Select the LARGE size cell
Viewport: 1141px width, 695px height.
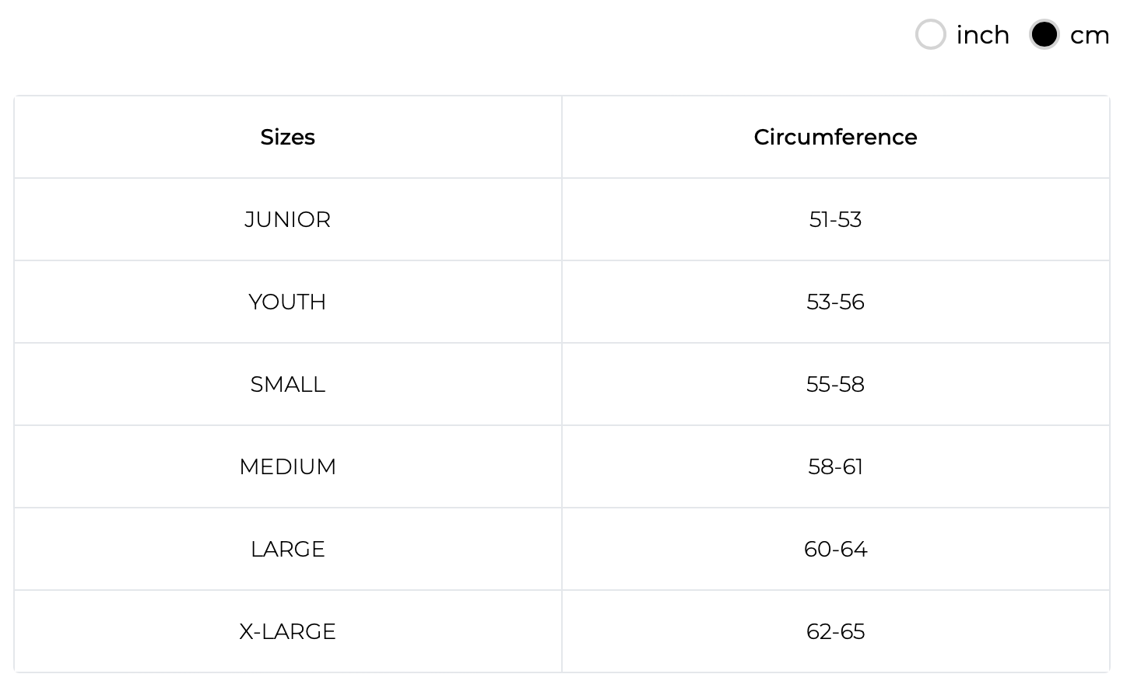coord(288,549)
